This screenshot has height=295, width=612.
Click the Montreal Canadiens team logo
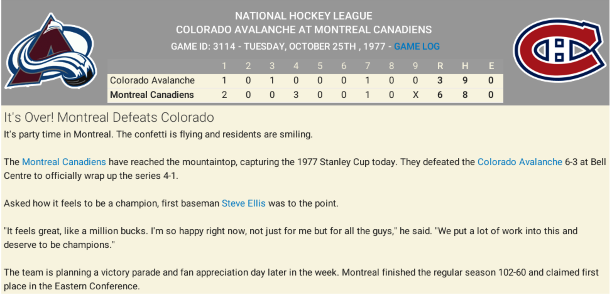pos(559,50)
